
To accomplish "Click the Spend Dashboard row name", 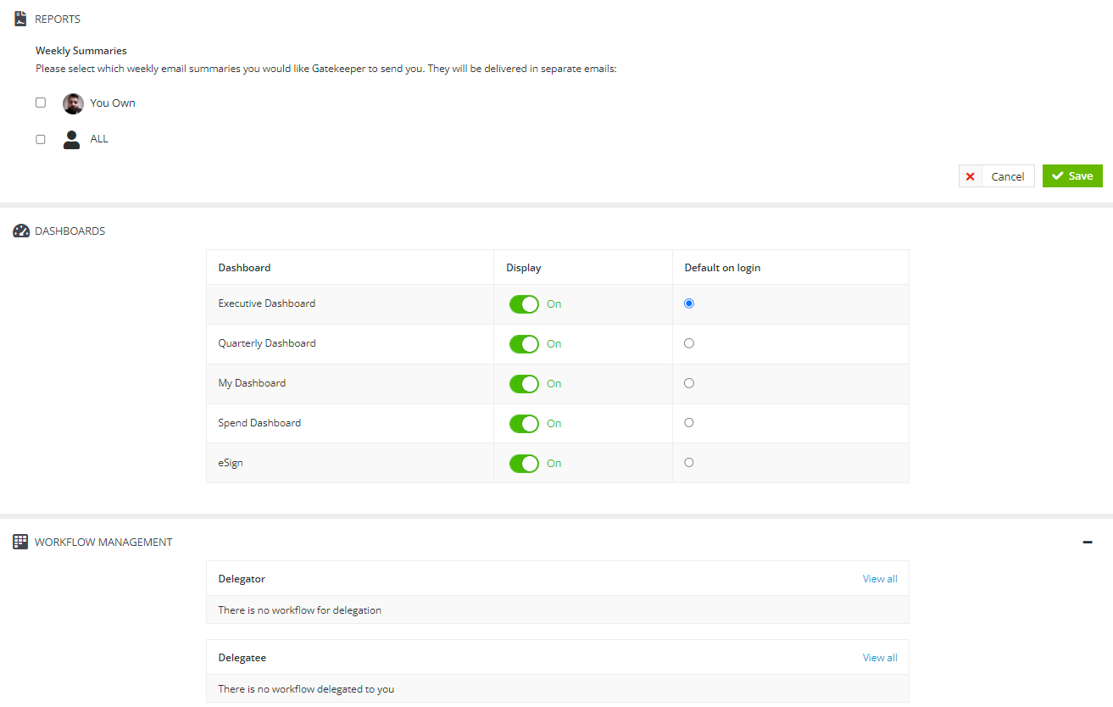I will (x=259, y=423).
